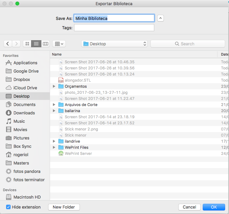
Task: Collapse the dialog with the chevron button
Action: click(x=160, y=18)
